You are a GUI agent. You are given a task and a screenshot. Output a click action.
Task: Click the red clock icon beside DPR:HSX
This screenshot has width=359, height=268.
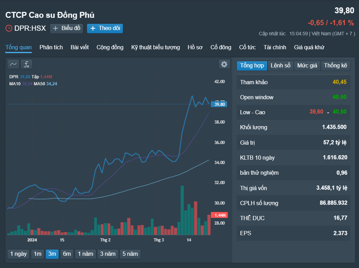[x=9, y=28]
